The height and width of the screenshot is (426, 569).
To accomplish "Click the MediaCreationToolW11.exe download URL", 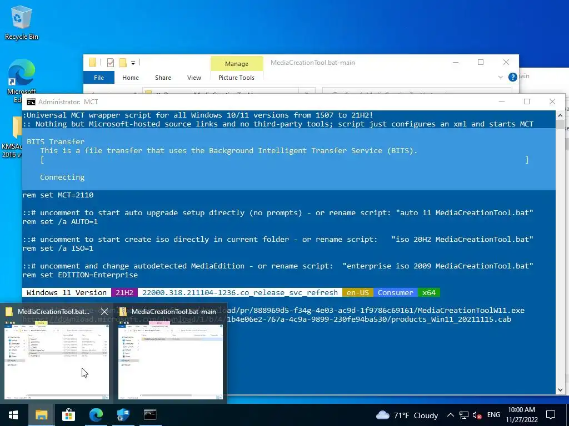I will coord(376,311).
